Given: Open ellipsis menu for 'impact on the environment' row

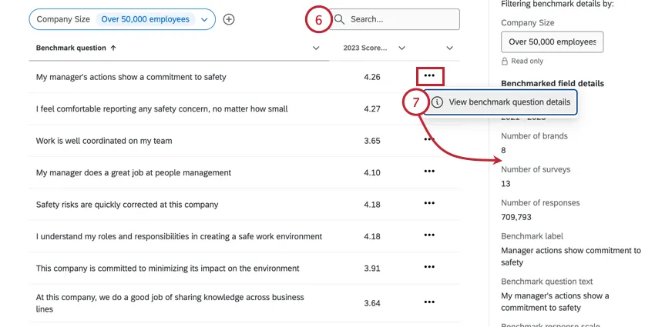Looking at the screenshot, I should coord(429,267).
